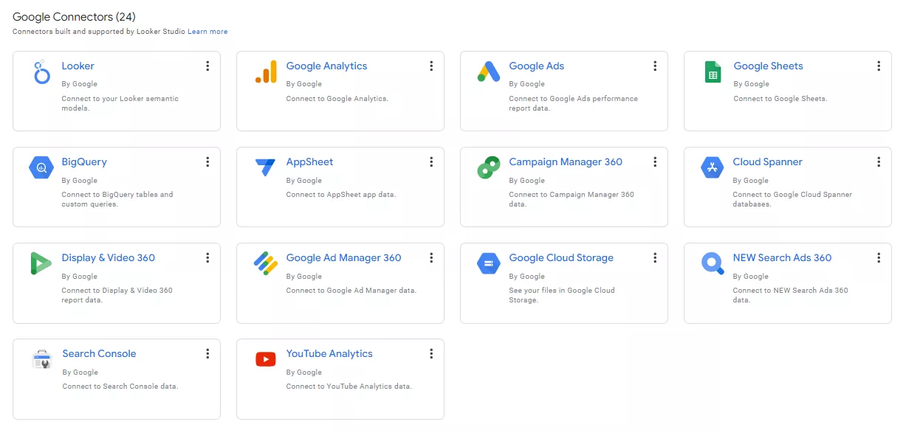Image resolution: width=906 pixels, height=433 pixels.
Task: Click the Display & Video 360 play icon
Action: tap(41, 263)
